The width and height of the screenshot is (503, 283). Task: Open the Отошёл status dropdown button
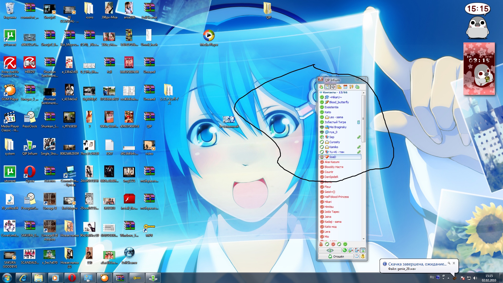[336, 257]
